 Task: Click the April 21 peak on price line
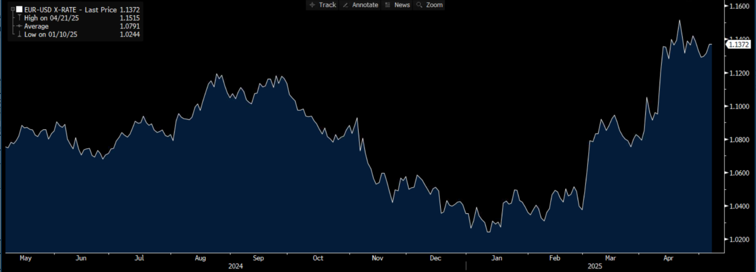(680, 20)
